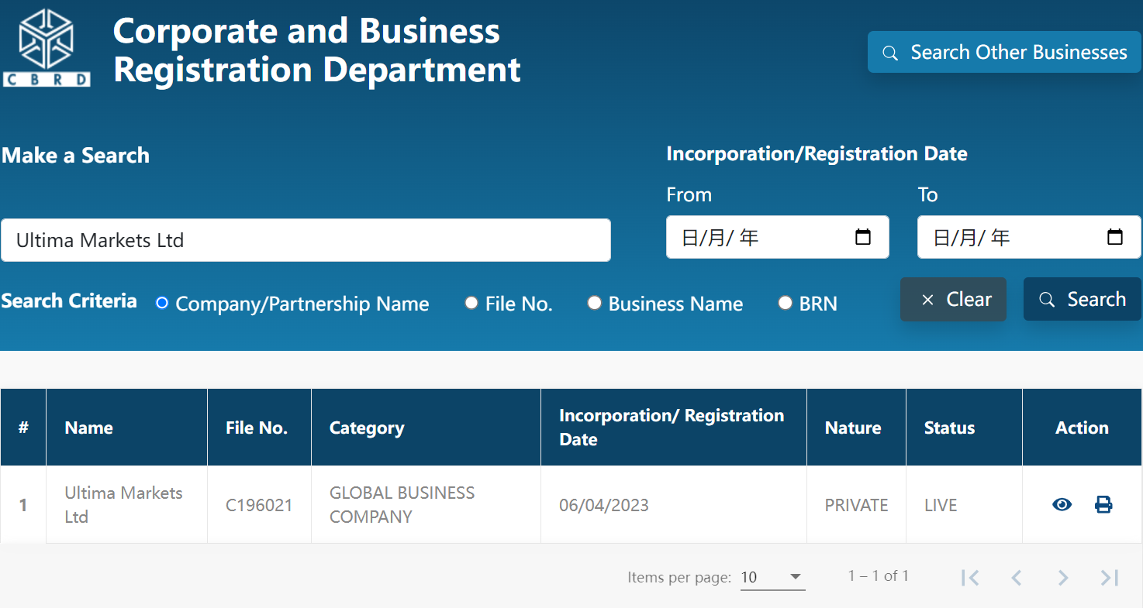The image size is (1143, 608).
Task: Click the Action column header
Action: pyautogui.click(x=1082, y=428)
